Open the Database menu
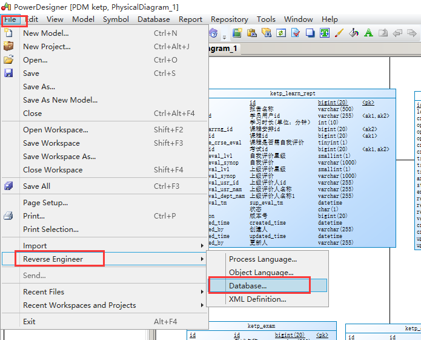 [x=154, y=19]
